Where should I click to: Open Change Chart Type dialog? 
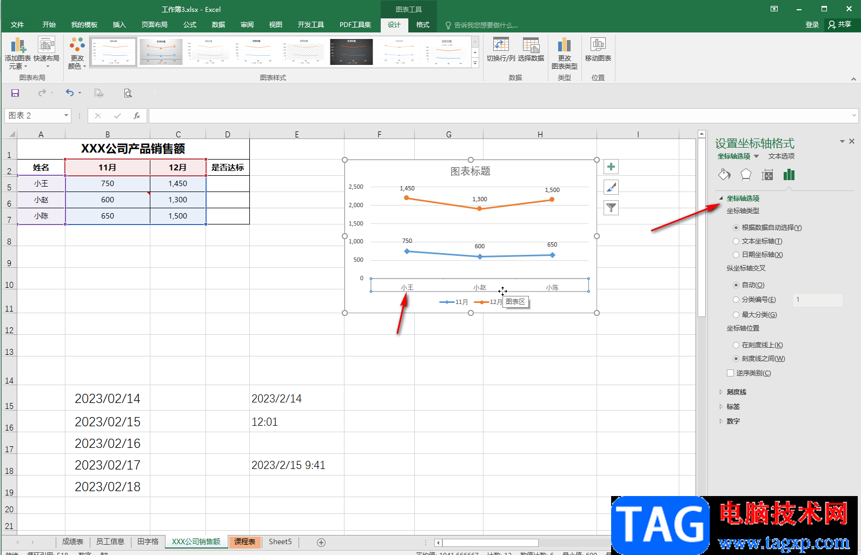(x=564, y=53)
